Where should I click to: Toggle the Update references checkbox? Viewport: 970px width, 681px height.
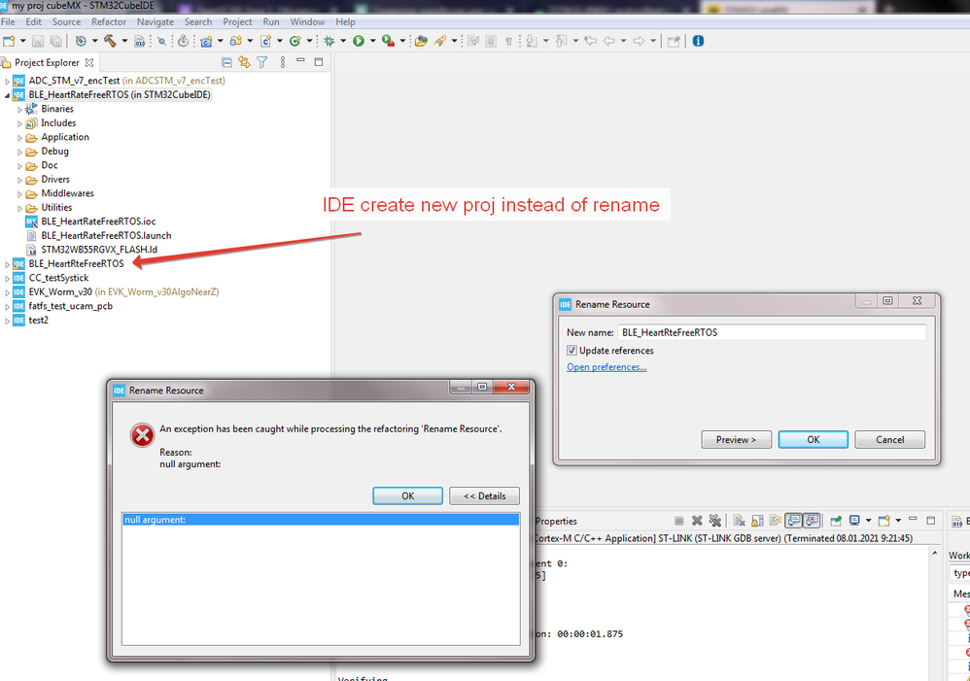pos(572,351)
